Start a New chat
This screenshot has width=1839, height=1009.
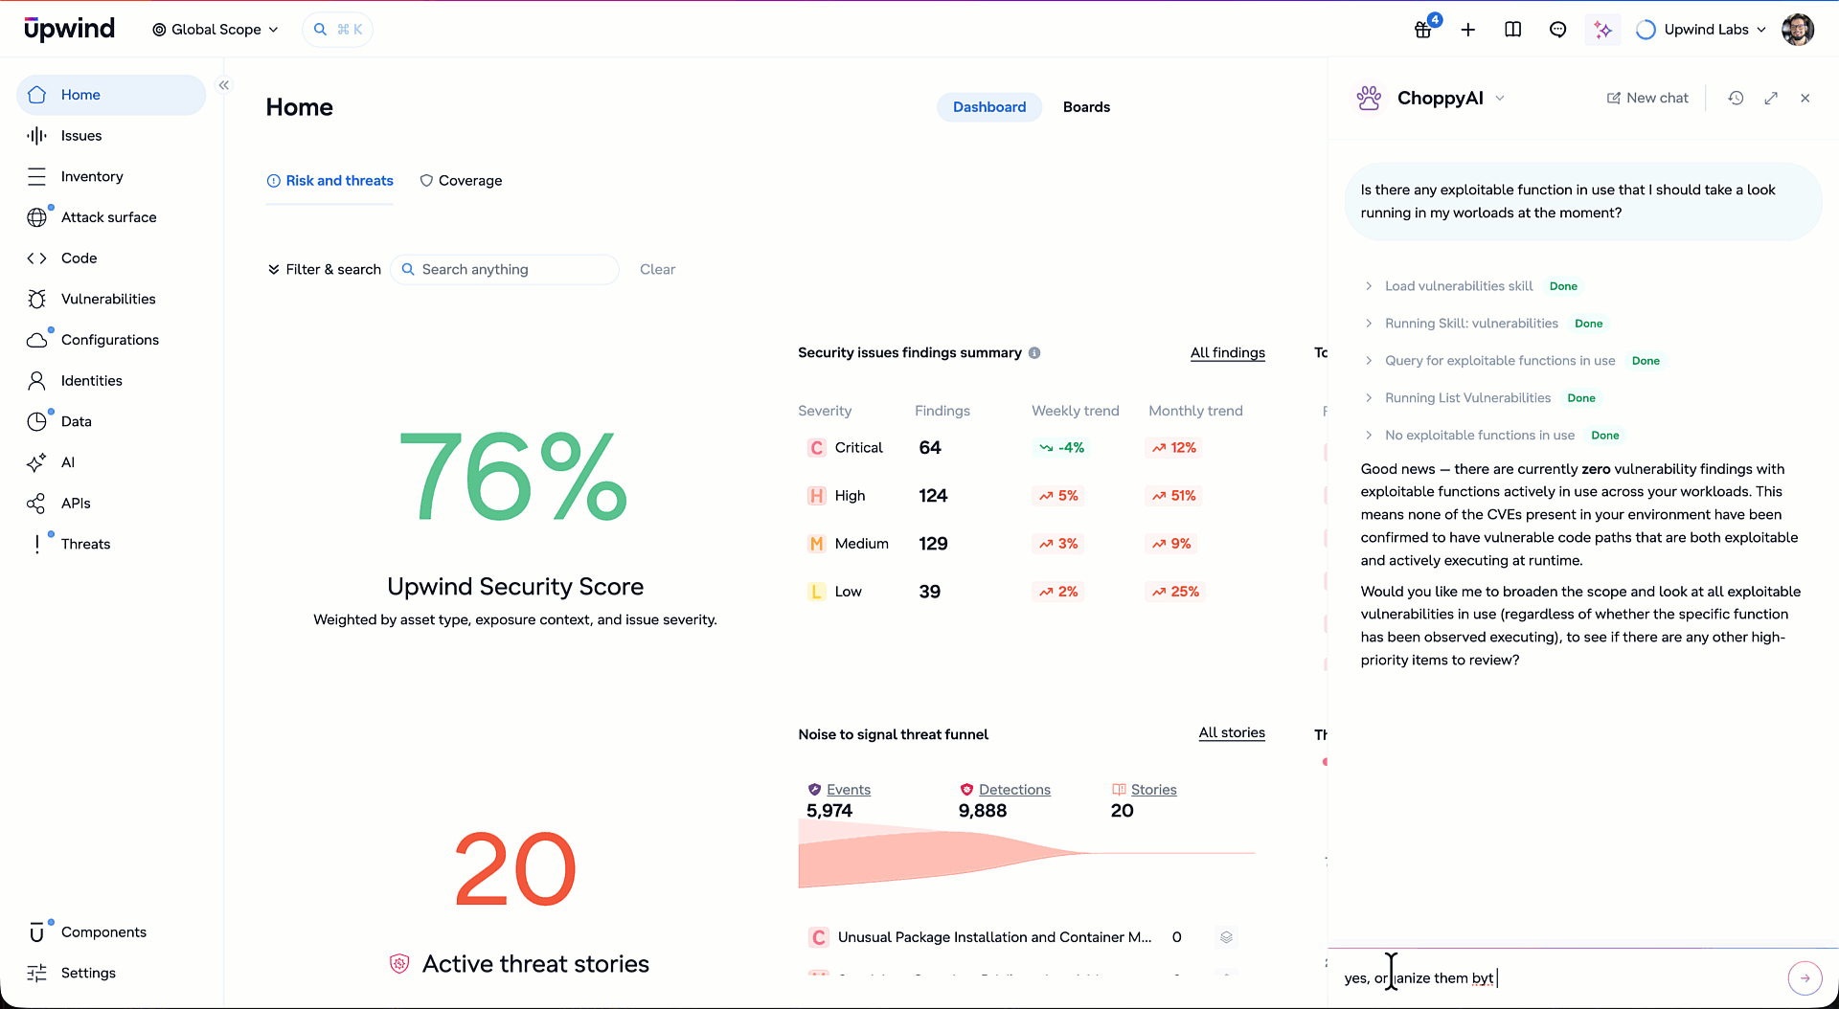coord(1647,98)
